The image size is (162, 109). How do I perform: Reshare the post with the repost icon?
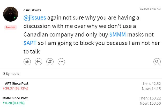tap(50, 62)
